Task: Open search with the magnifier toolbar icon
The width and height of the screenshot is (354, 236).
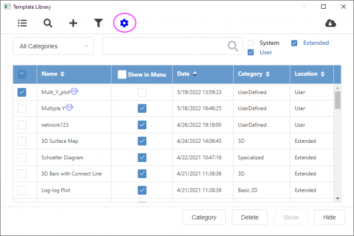Action: [48, 23]
